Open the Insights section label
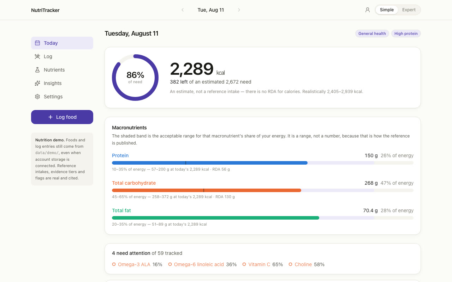Image resolution: width=452 pixels, height=282 pixels. 53,83
